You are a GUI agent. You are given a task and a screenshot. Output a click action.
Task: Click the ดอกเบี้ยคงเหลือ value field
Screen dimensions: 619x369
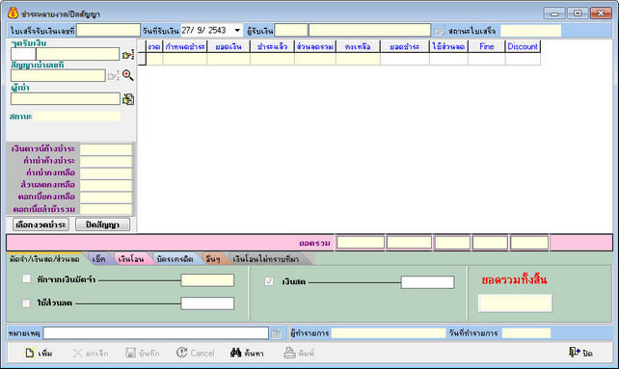click(106, 197)
